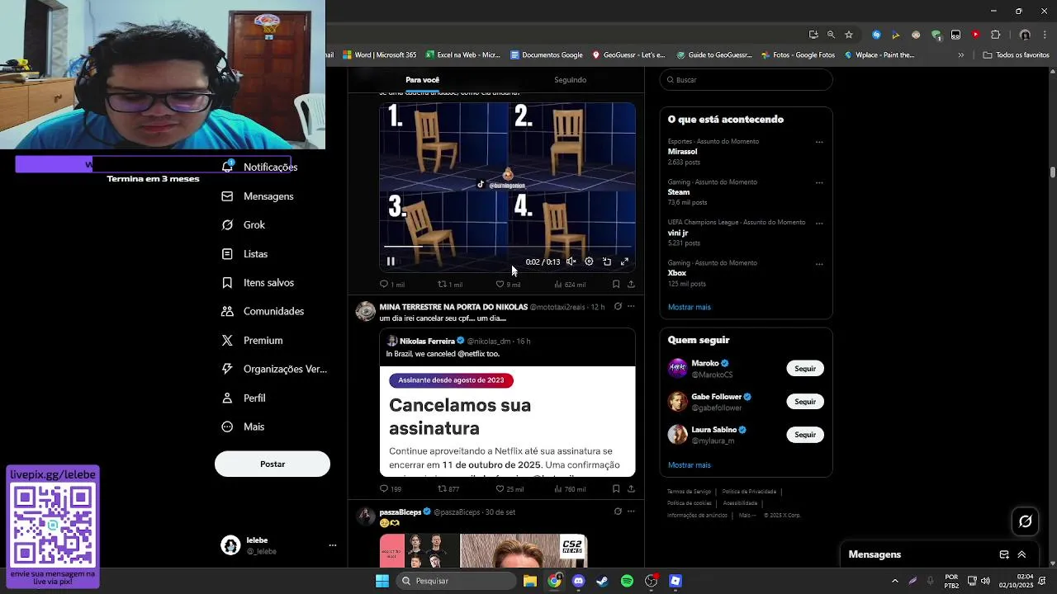Click the taskbar Pesquisar search box
Screen dimensions: 1057x594
pyautogui.click(x=457, y=581)
